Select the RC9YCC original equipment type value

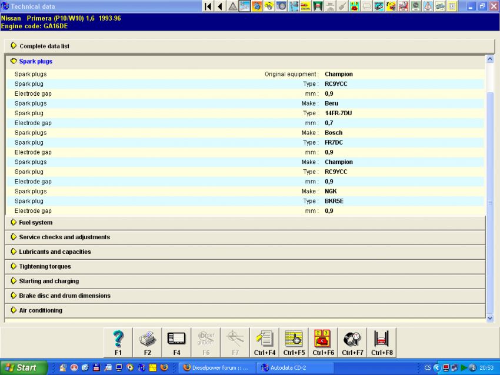[x=336, y=84]
